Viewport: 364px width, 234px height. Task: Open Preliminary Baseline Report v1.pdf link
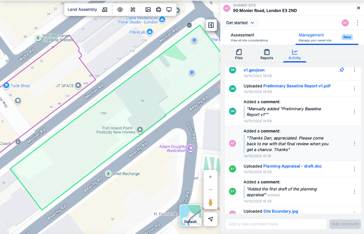297,86
